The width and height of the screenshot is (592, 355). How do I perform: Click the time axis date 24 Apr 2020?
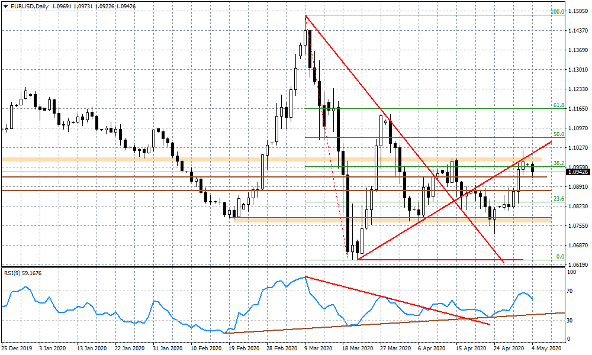pos(509,348)
